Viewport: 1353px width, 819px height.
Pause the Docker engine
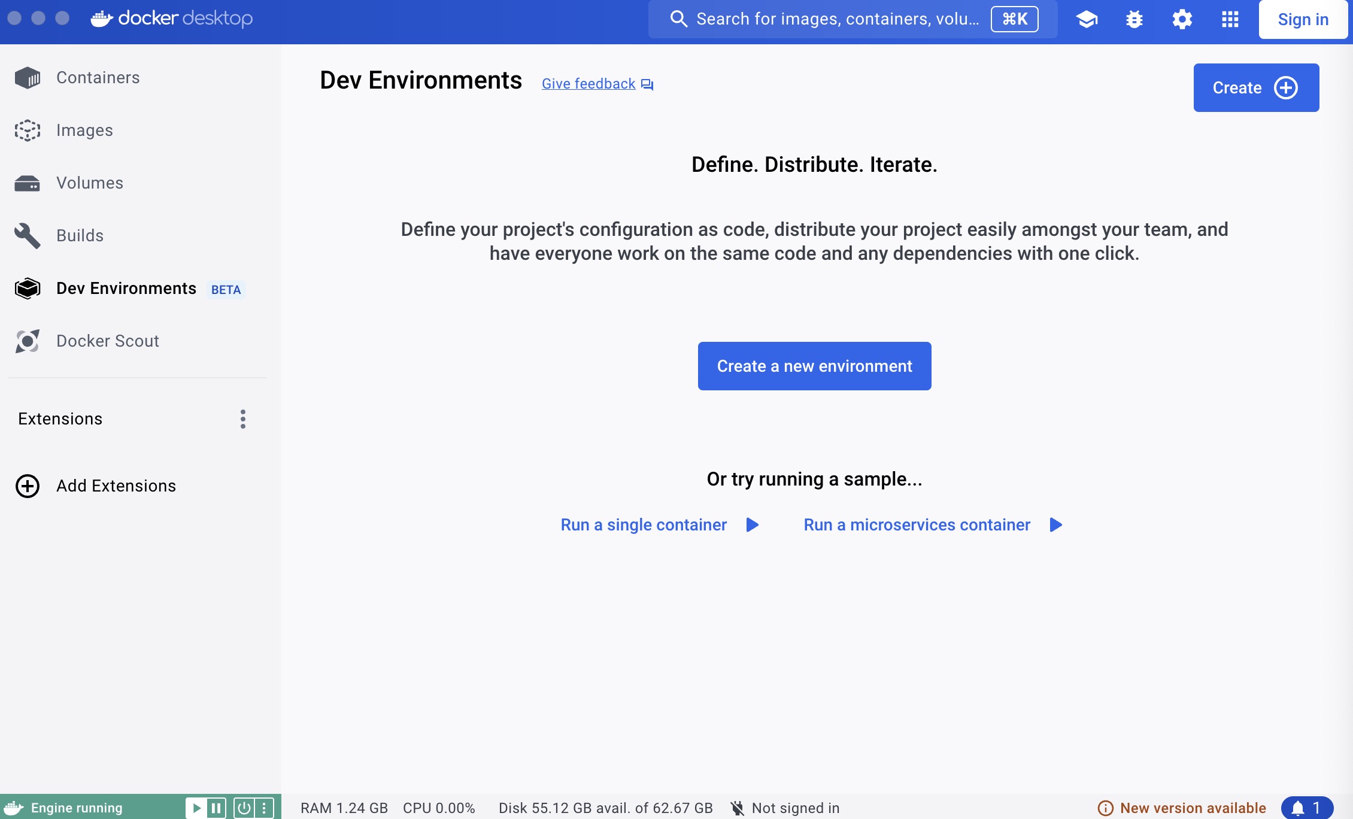pyautogui.click(x=216, y=808)
